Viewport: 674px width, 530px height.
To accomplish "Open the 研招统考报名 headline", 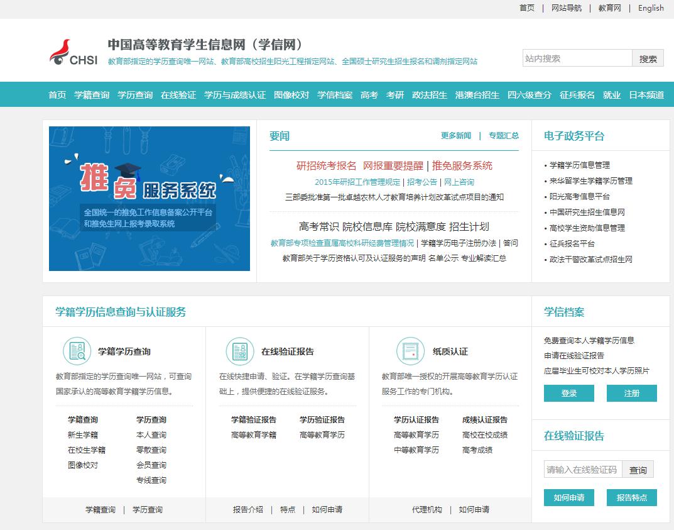I will pos(326,165).
